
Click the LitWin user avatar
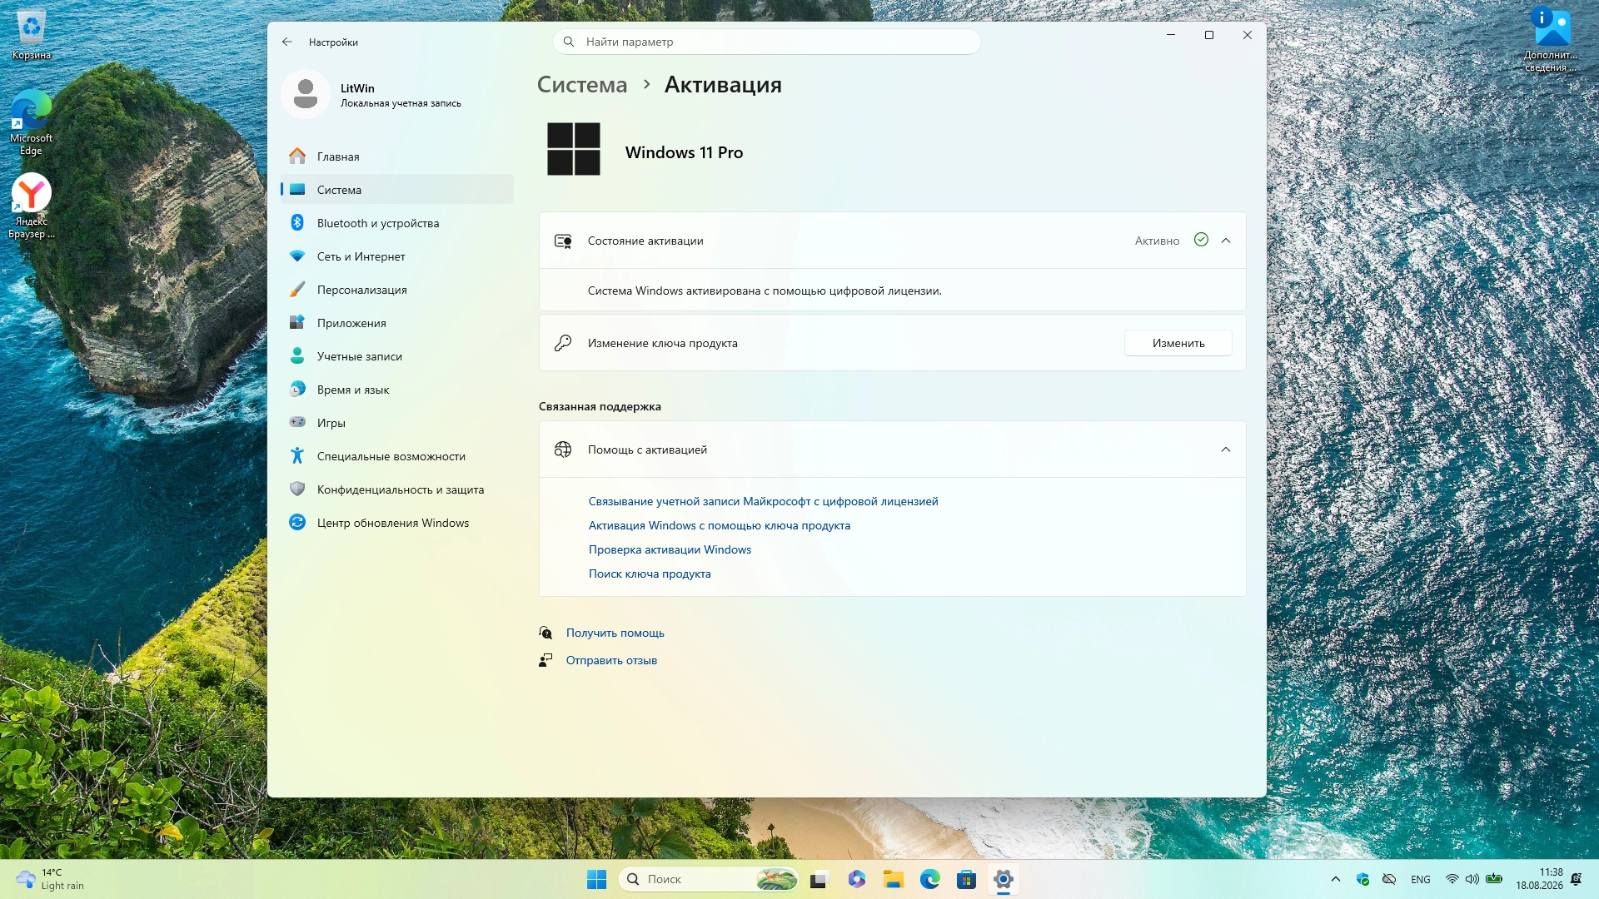click(x=306, y=94)
